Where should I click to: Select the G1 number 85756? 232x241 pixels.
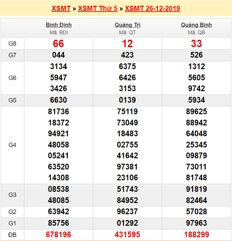58,223
